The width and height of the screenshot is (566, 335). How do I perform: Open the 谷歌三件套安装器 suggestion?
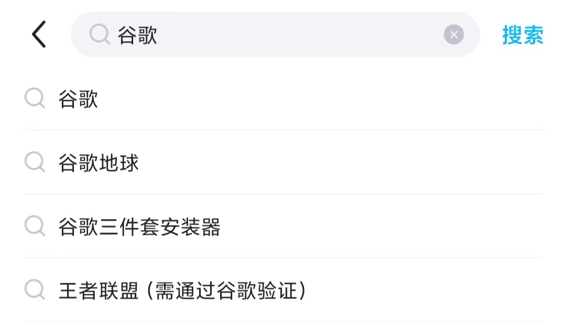139,227
